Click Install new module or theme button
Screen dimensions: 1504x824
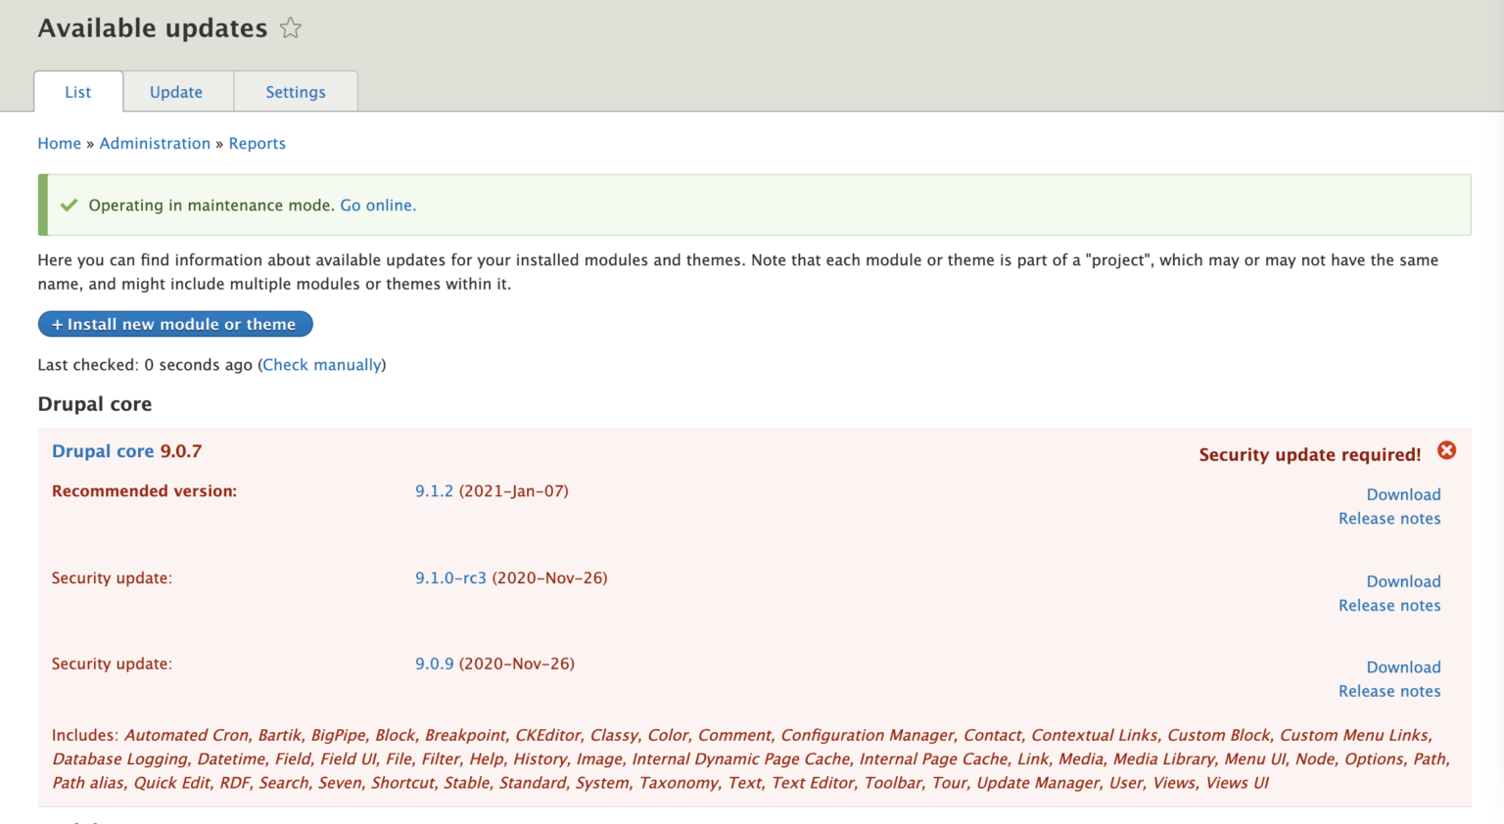(174, 324)
